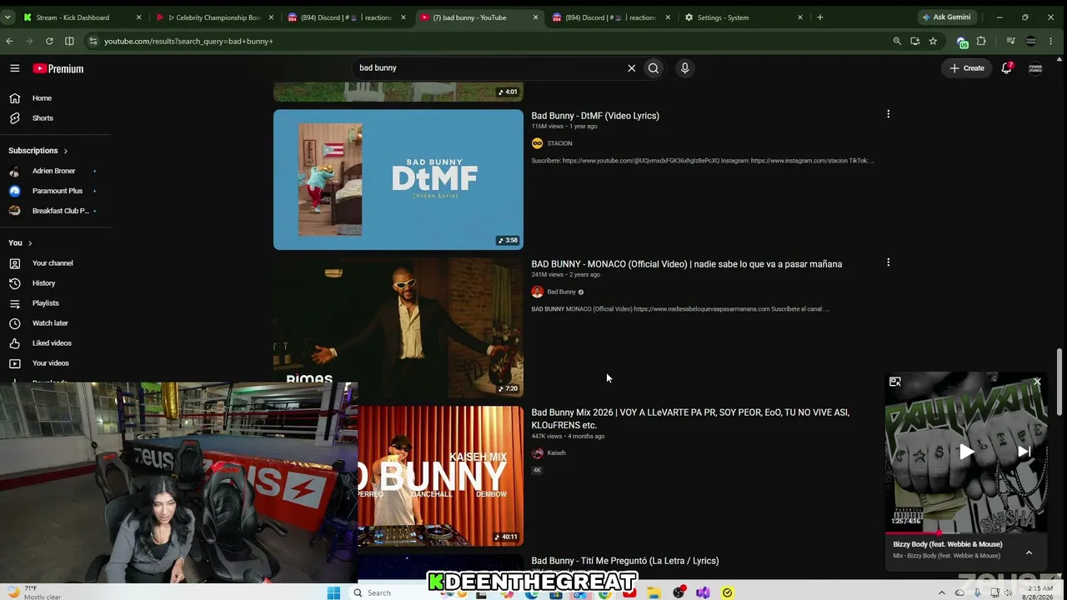Skip to next track in miniplayer
The height and width of the screenshot is (600, 1067).
click(1024, 452)
